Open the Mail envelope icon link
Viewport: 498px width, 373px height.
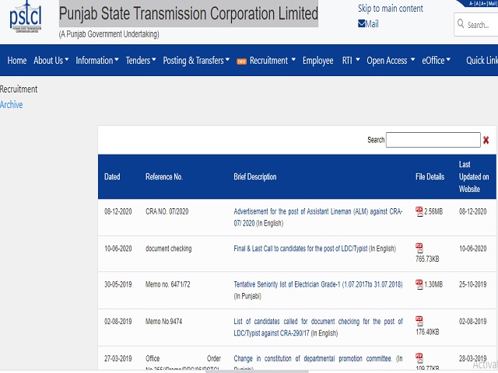361,24
